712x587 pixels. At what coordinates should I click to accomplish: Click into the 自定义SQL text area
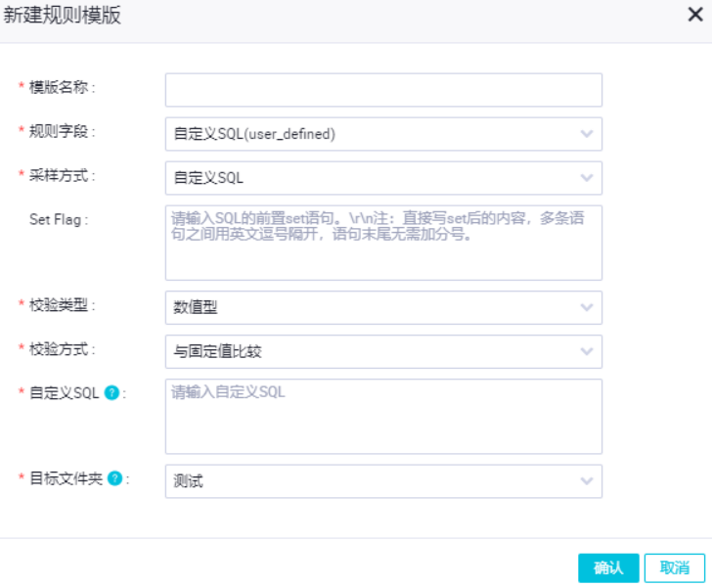tap(383, 417)
